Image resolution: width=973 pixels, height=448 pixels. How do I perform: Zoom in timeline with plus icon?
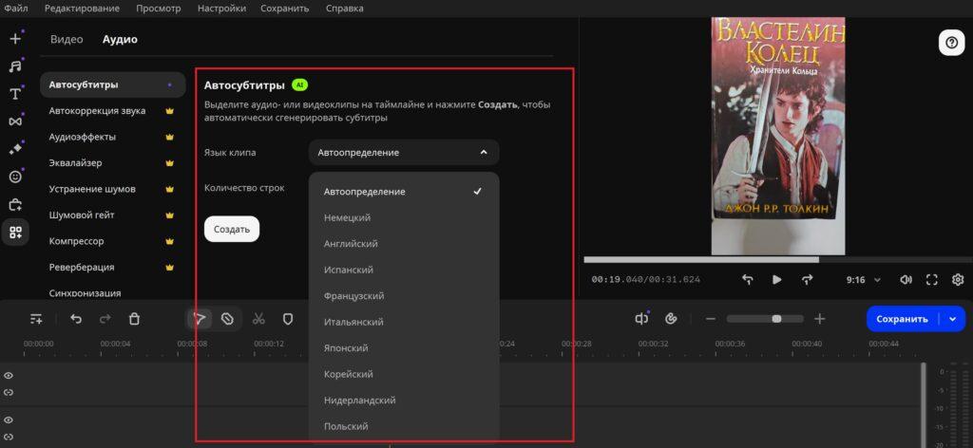820,319
